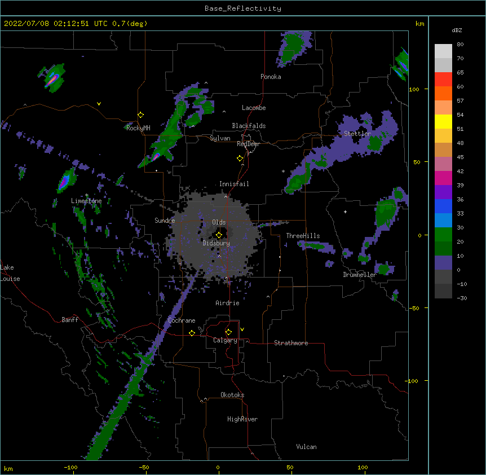Pick the orange 60-57 dBZ legend swatch

pyautogui.click(x=443, y=93)
